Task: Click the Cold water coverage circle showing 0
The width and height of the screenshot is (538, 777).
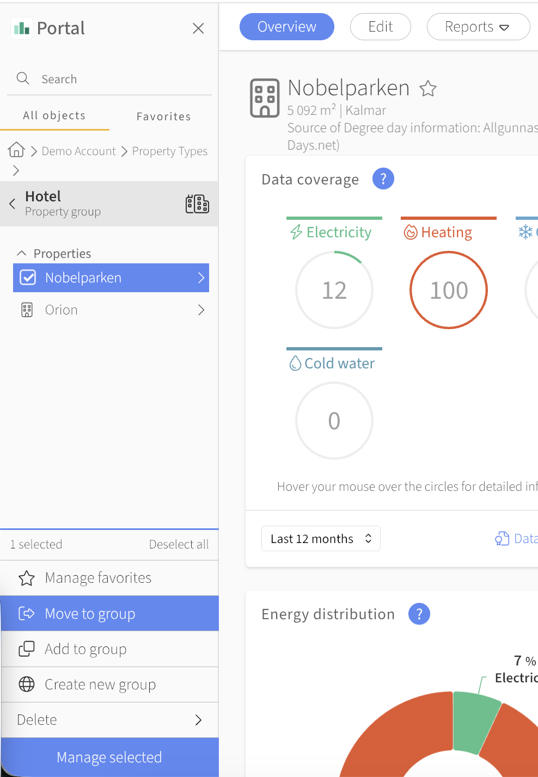Action: [x=334, y=421]
